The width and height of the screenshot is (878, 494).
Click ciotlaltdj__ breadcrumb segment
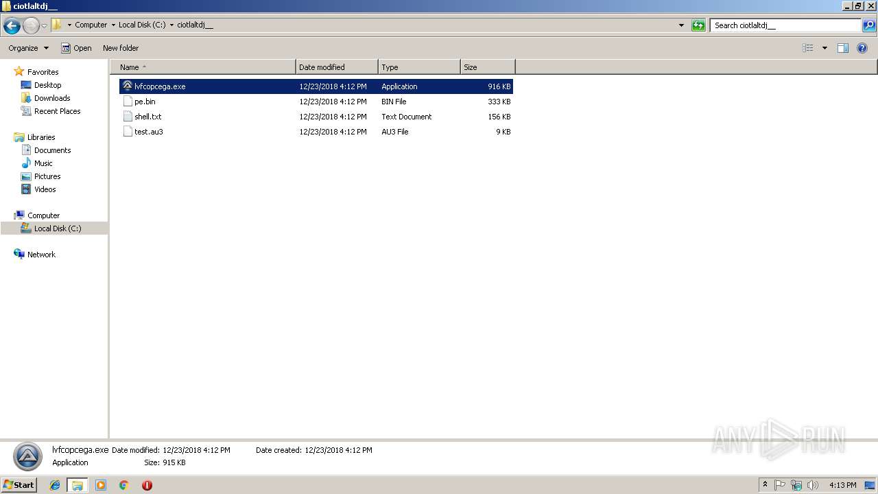195,25
